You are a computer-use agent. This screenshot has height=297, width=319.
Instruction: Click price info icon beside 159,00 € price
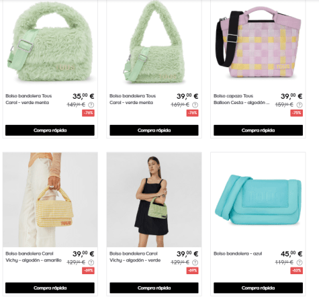click(300, 105)
